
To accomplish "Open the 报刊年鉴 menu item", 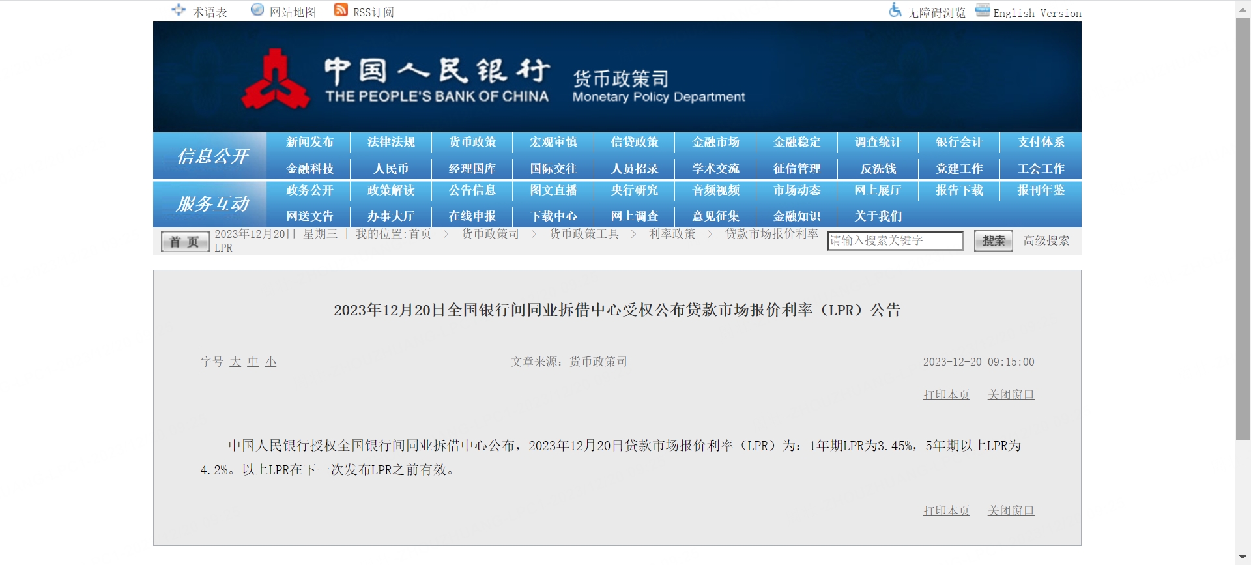I will click(x=1041, y=190).
